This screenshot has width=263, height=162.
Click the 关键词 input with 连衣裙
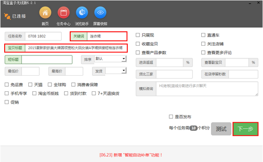pos(107,36)
